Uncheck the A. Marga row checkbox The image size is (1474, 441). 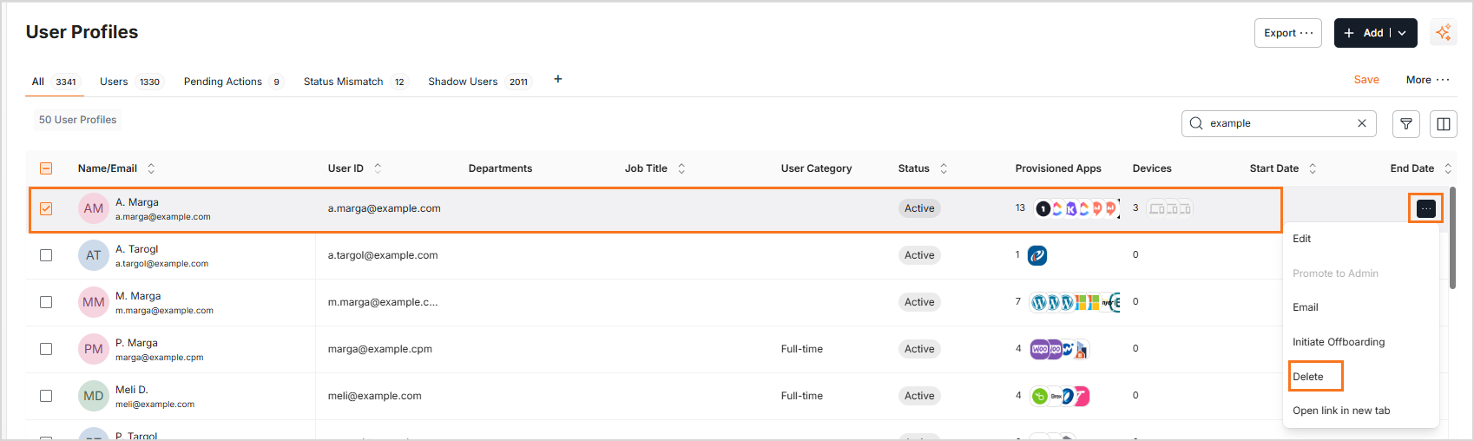coord(46,208)
